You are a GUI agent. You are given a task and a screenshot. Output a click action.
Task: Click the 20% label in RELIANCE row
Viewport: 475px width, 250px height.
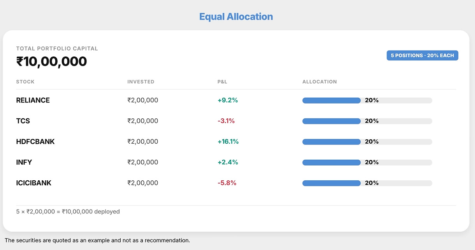[372, 100]
